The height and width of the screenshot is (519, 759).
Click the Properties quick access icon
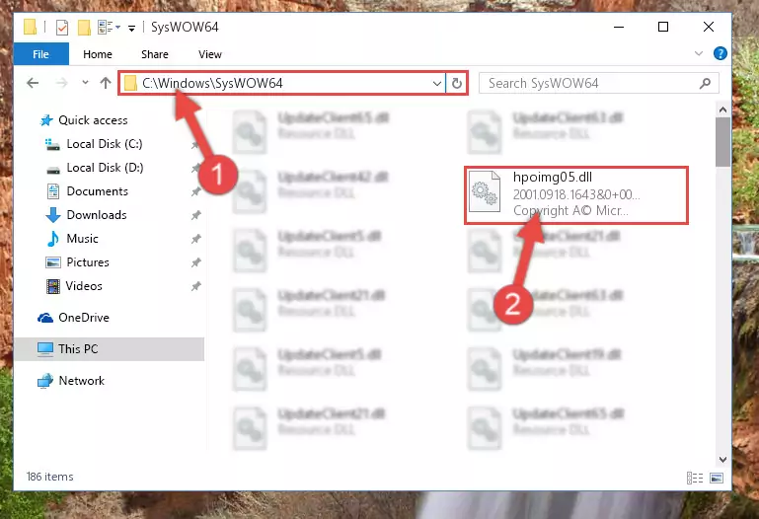(x=62, y=27)
